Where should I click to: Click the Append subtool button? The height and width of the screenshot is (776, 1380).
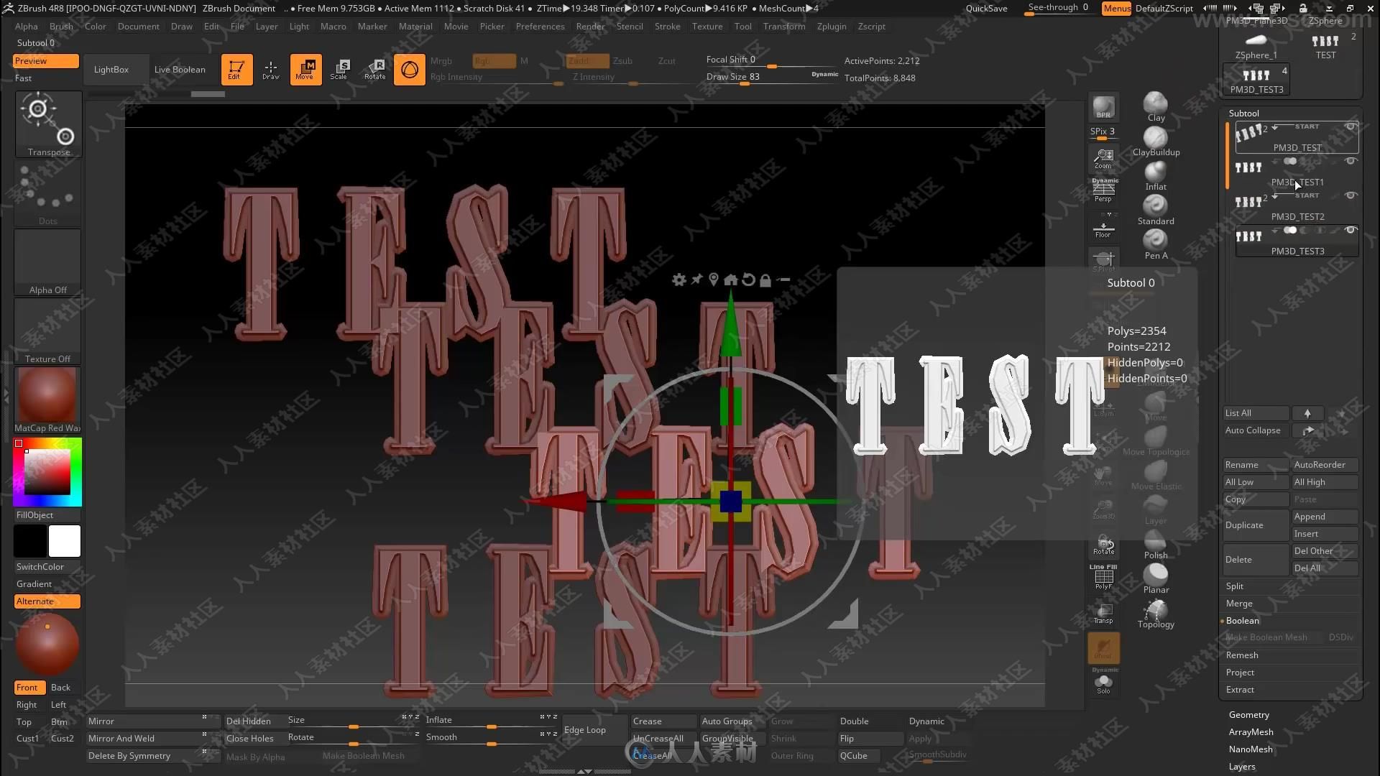click(1325, 517)
